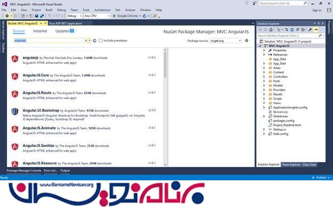
Task: Click the refresh icon beside the search box
Action: (x=94, y=41)
